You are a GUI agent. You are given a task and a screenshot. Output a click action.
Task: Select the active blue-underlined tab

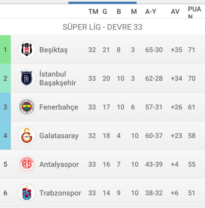[x=102, y=3]
